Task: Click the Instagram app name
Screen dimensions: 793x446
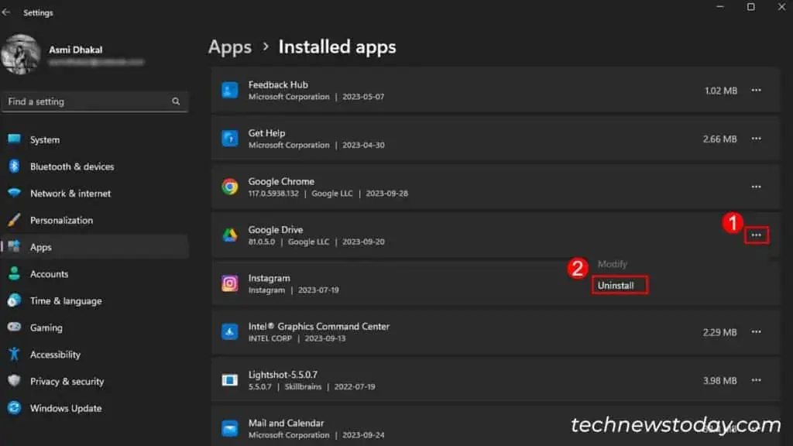Action: tap(269, 278)
